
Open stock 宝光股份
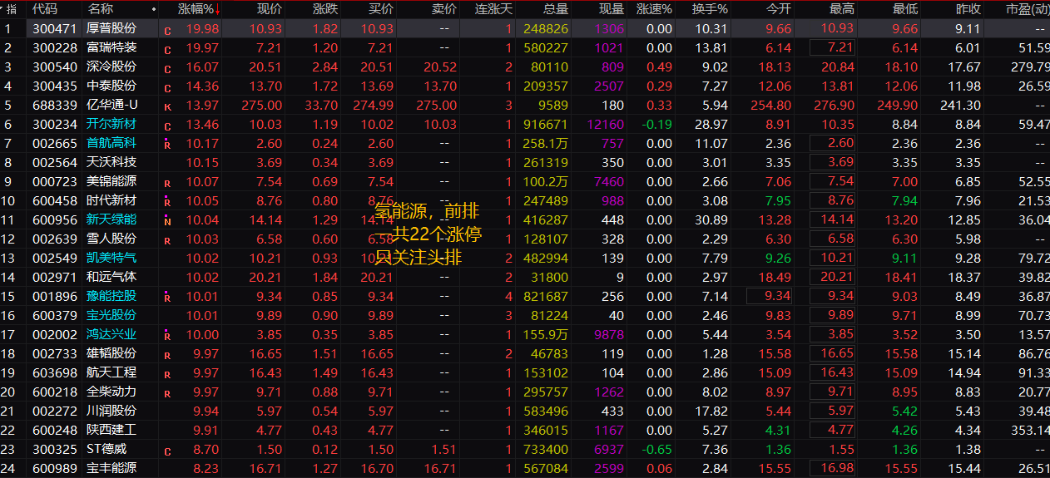click(111, 315)
